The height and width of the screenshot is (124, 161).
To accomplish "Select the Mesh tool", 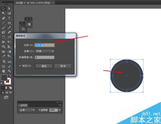I will 4,52.
